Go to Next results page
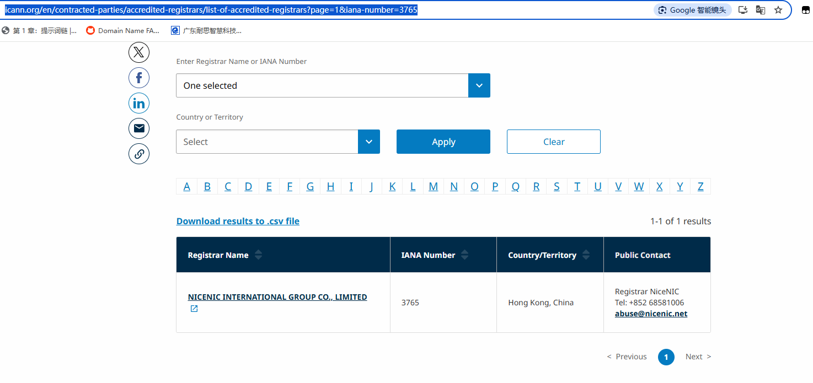 point(698,357)
